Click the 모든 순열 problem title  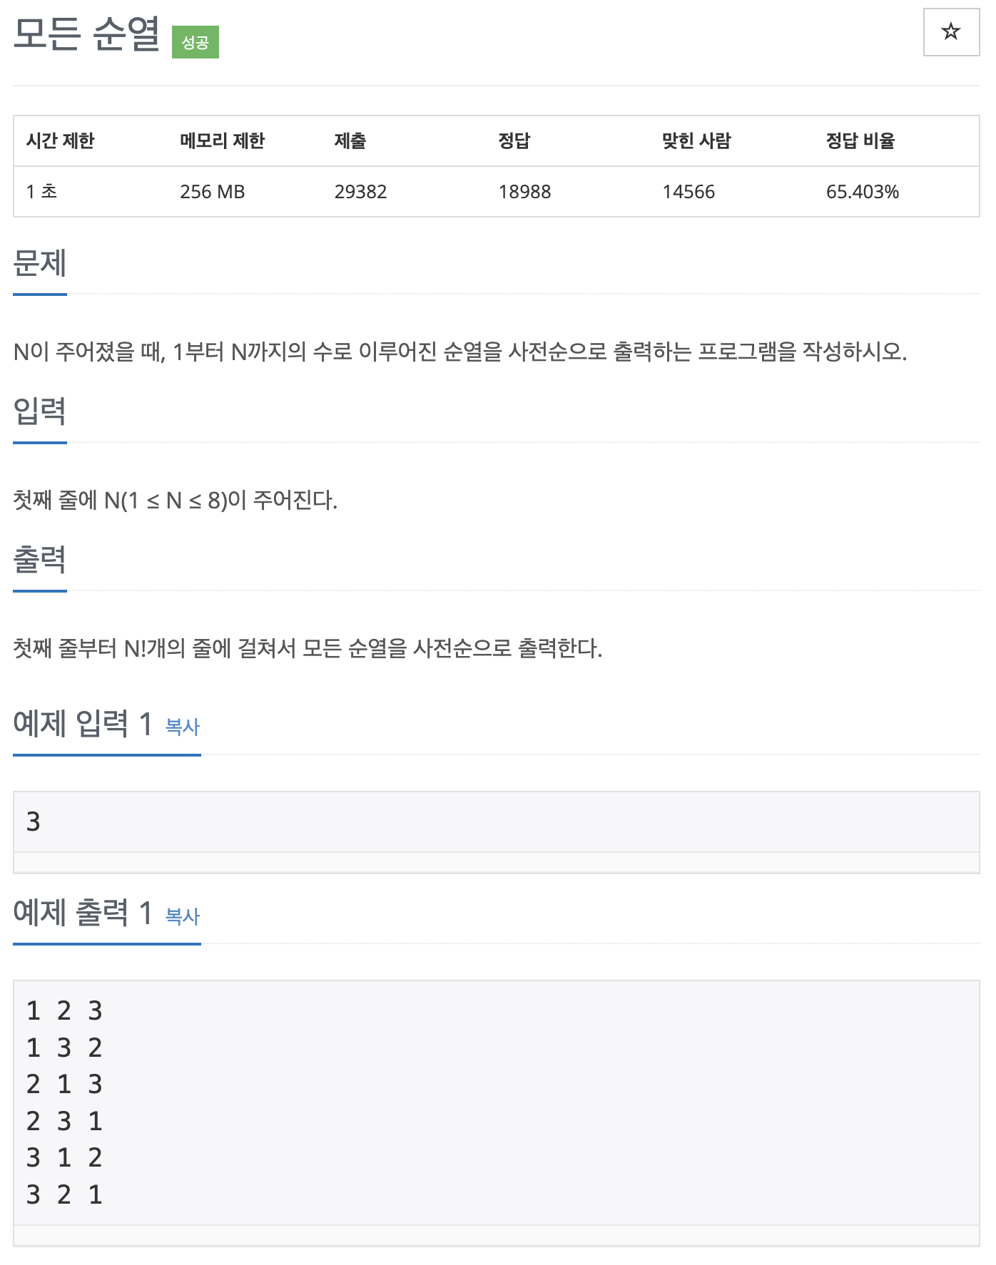pyautogui.click(x=86, y=34)
